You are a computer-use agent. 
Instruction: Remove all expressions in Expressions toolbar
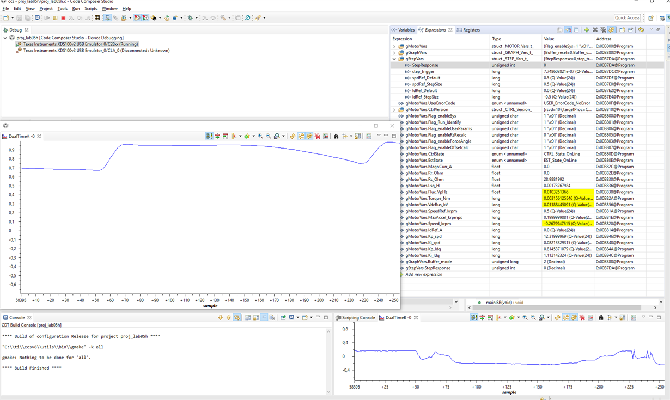pos(603,30)
